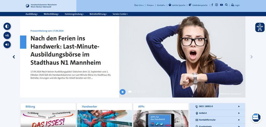Change font size with AA button
Viewport: 266px width, 127px height.
[7, 36]
